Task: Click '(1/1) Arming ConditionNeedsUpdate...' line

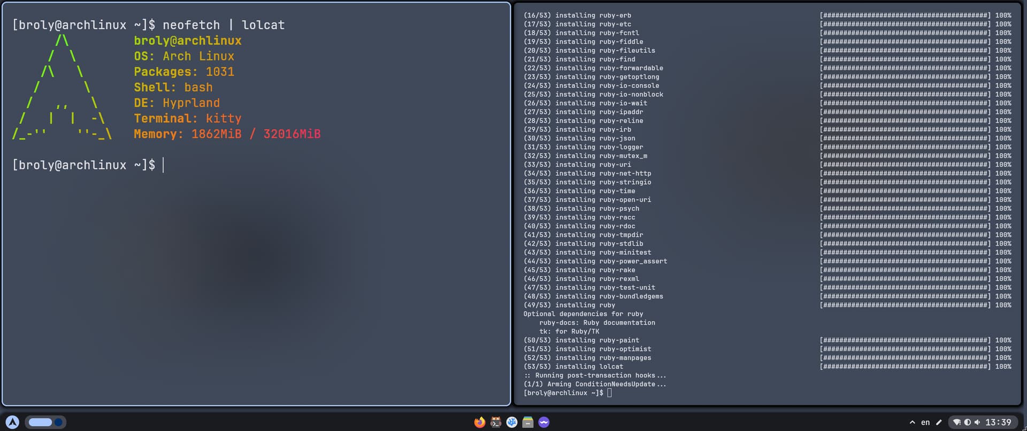Action: click(595, 385)
